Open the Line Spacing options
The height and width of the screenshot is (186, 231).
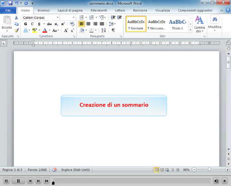tap(112, 24)
